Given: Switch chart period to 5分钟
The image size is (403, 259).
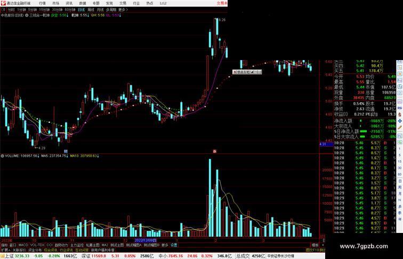Looking at the screenshot, I should click(33, 10).
